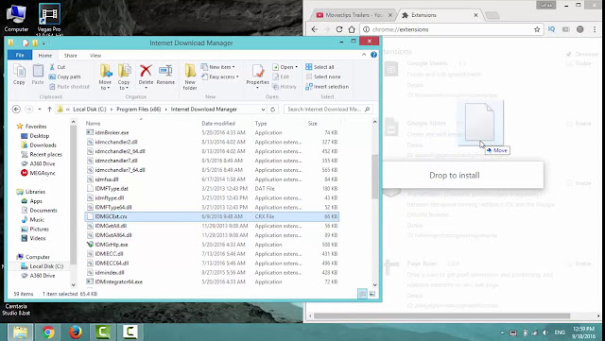
Task: Click Paste shortcut in the ribbon
Action: pyautogui.click(x=69, y=86)
